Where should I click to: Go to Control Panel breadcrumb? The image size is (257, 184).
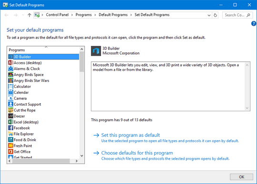click(x=57, y=15)
